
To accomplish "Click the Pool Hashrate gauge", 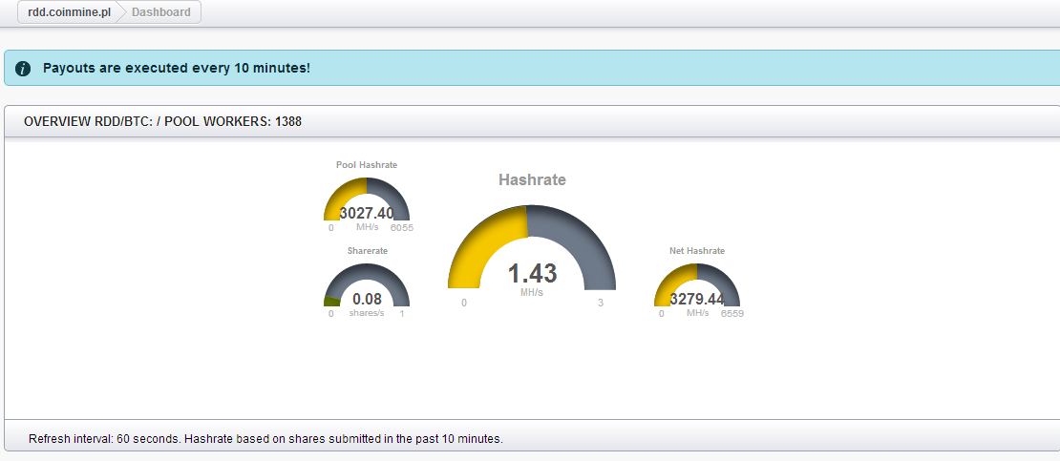I will 367,199.
